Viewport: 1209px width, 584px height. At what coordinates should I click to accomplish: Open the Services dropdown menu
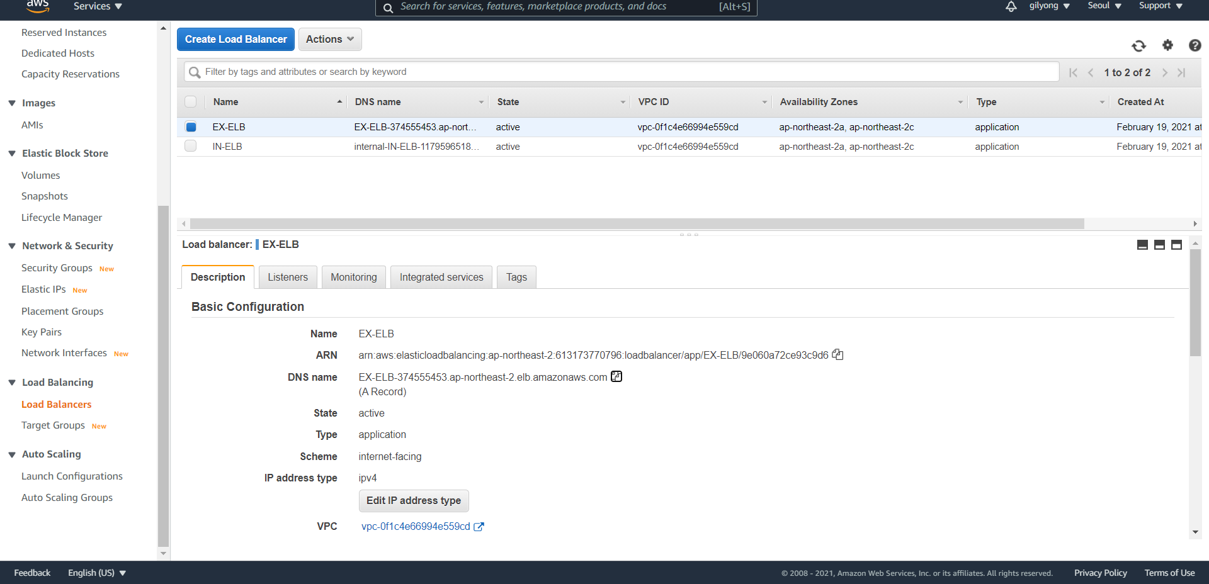(x=98, y=6)
